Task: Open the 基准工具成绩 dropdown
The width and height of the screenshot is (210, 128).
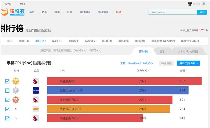Action: pyautogui.click(x=188, y=63)
